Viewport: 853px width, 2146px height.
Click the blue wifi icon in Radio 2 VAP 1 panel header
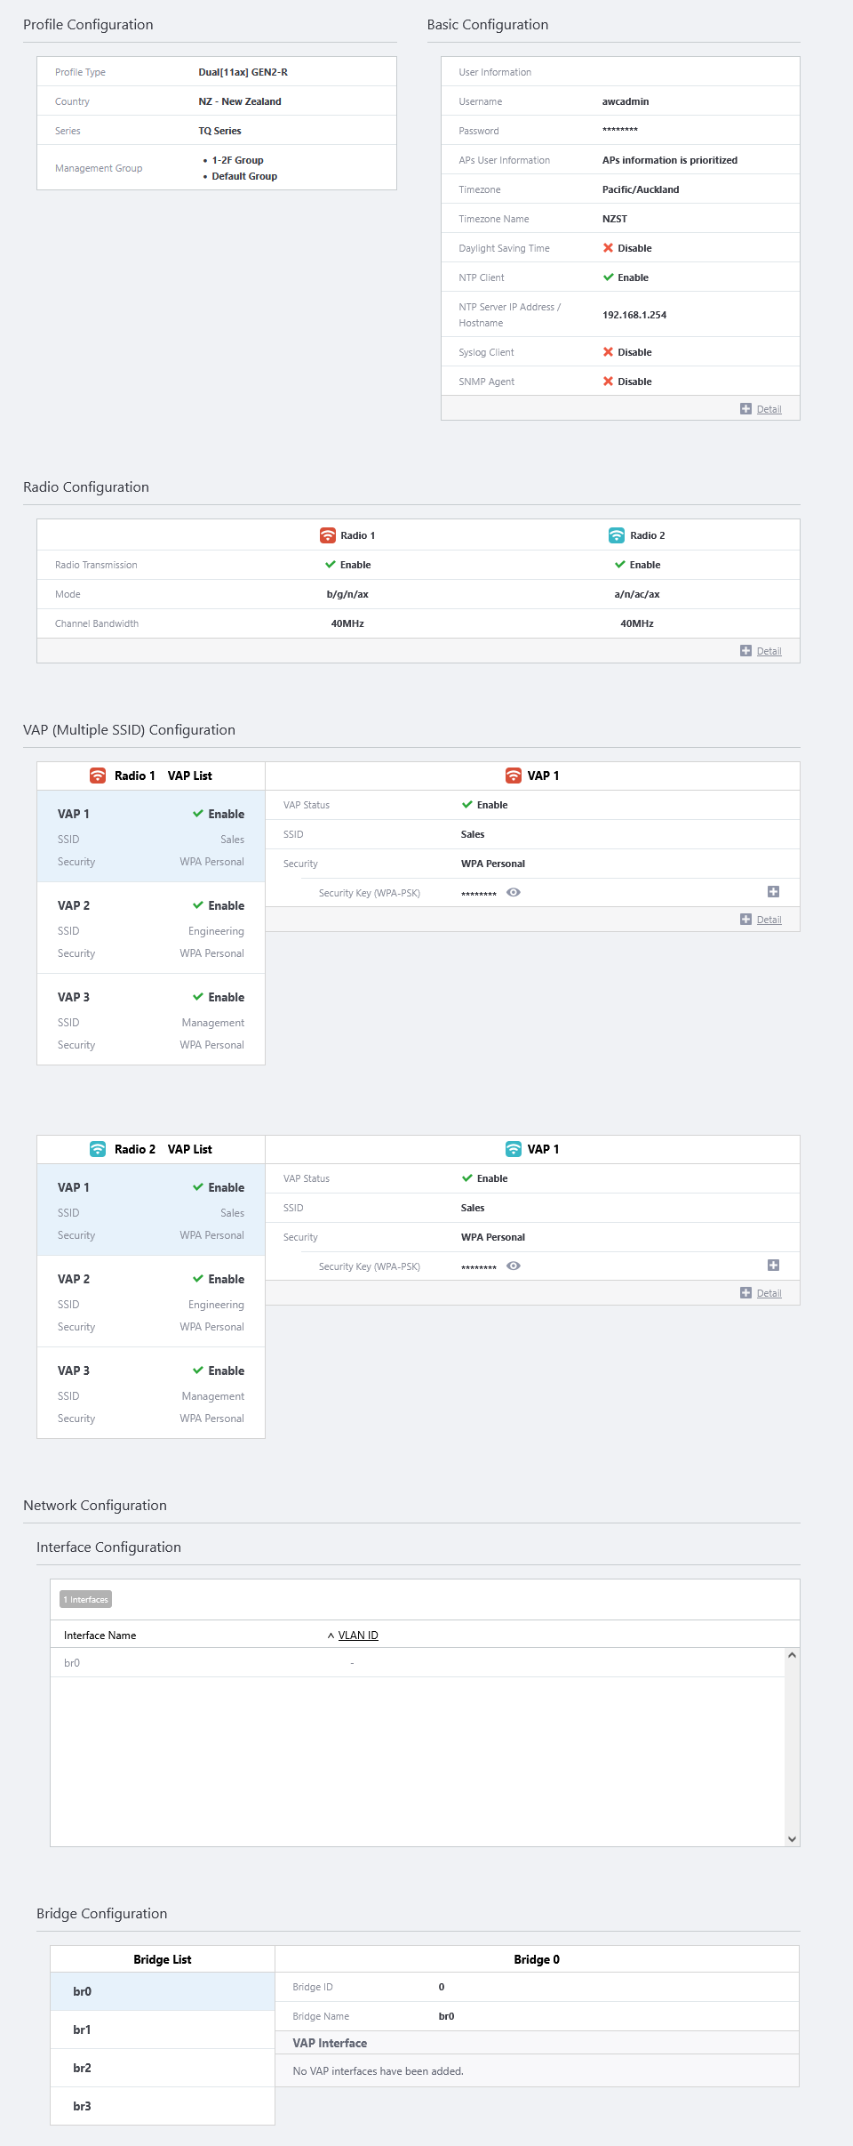click(514, 1149)
